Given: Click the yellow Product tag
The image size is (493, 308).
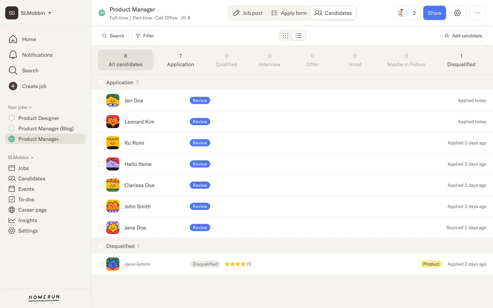Looking at the screenshot, I should [x=431, y=264].
